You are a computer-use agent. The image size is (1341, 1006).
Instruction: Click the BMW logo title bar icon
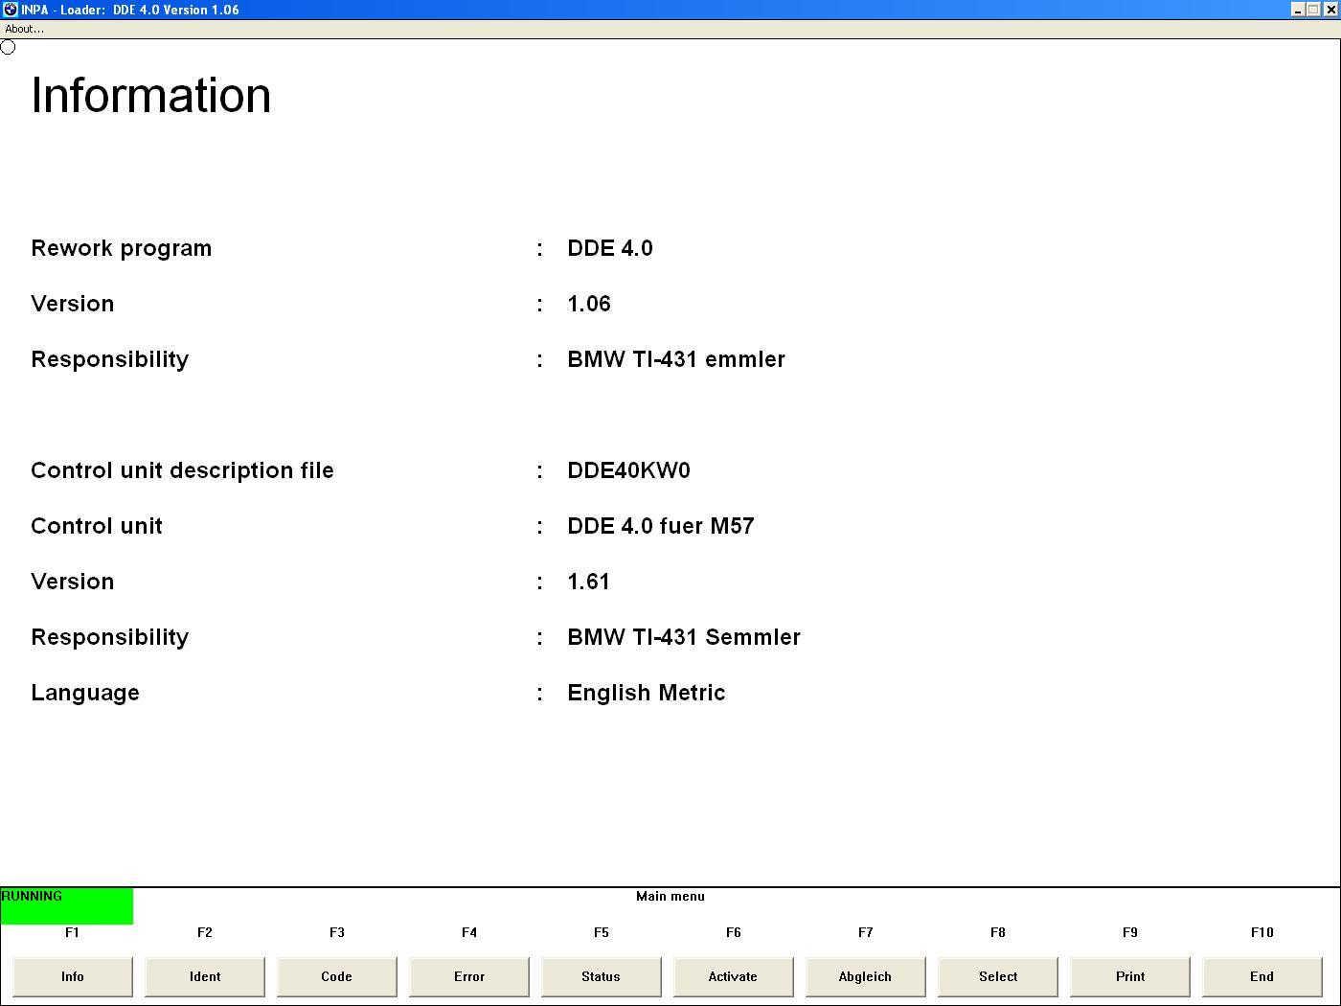click(10, 10)
